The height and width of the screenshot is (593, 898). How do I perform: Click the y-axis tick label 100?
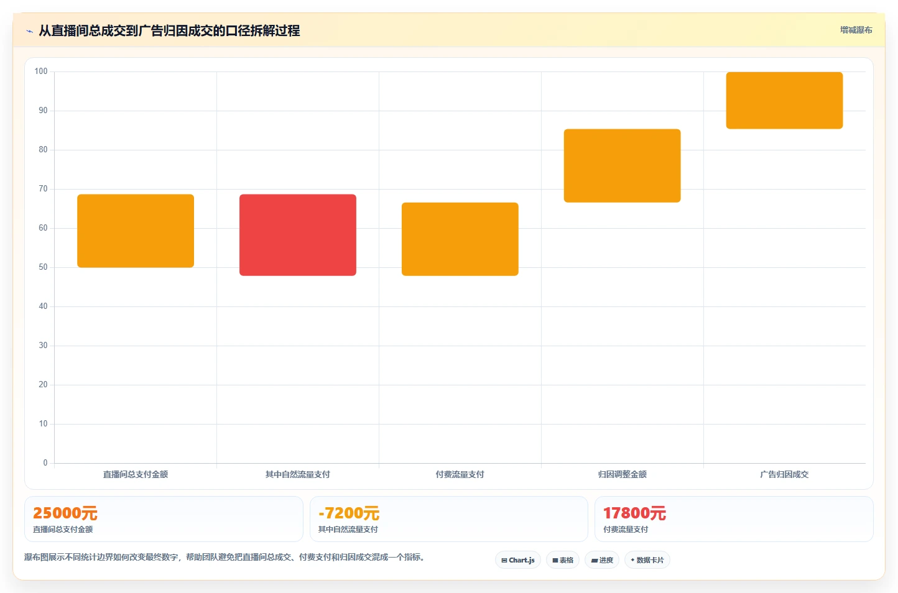pos(41,71)
